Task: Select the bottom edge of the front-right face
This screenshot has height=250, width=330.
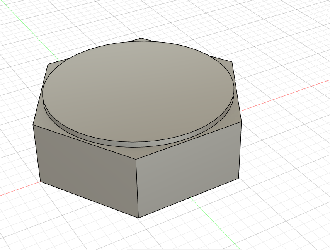Action: 189,198
